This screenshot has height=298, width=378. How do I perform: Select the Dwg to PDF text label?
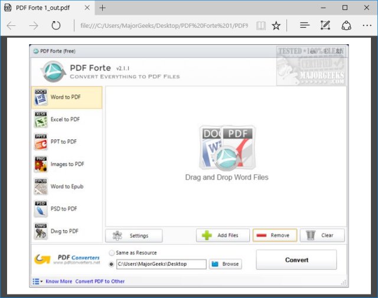[64, 231]
